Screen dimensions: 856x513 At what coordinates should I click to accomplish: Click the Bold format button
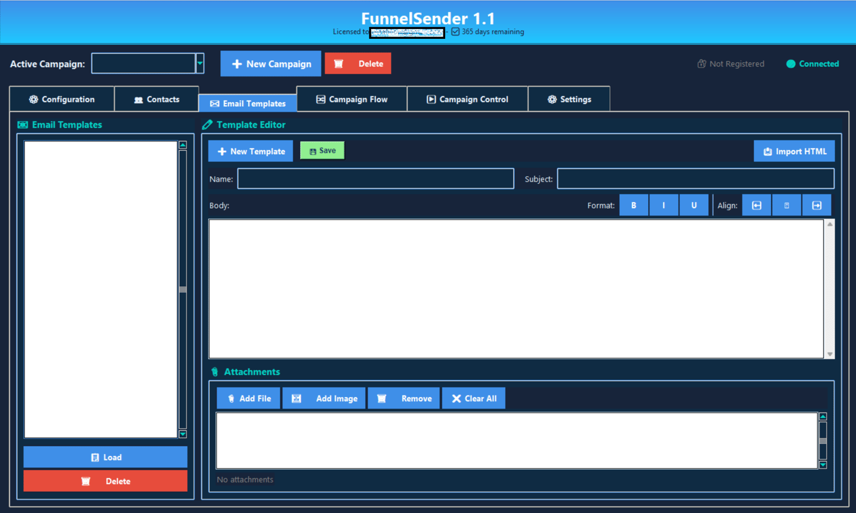coord(633,205)
